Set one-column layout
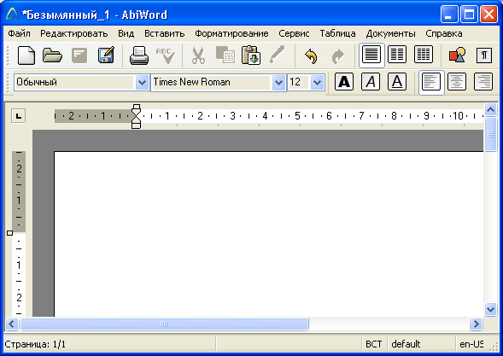 click(x=371, y=55)
